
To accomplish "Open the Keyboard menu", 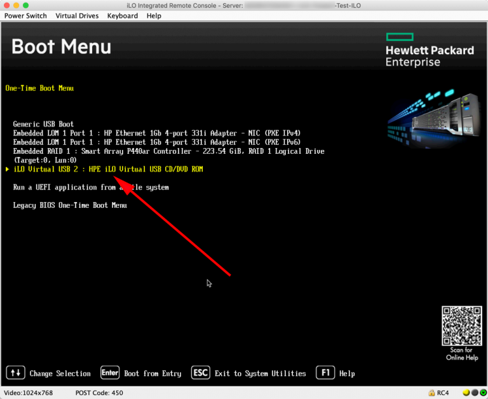I will [x=123, y=16].
